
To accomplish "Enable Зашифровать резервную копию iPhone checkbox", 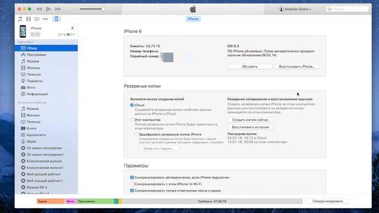I will 136,134.
